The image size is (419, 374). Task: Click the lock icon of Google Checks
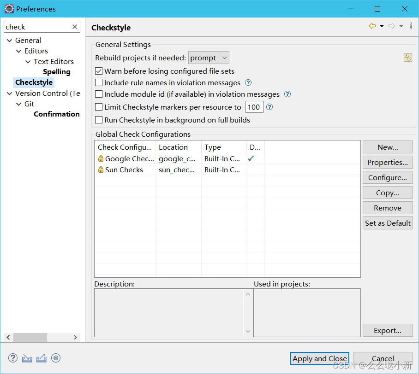click(101, 158)
